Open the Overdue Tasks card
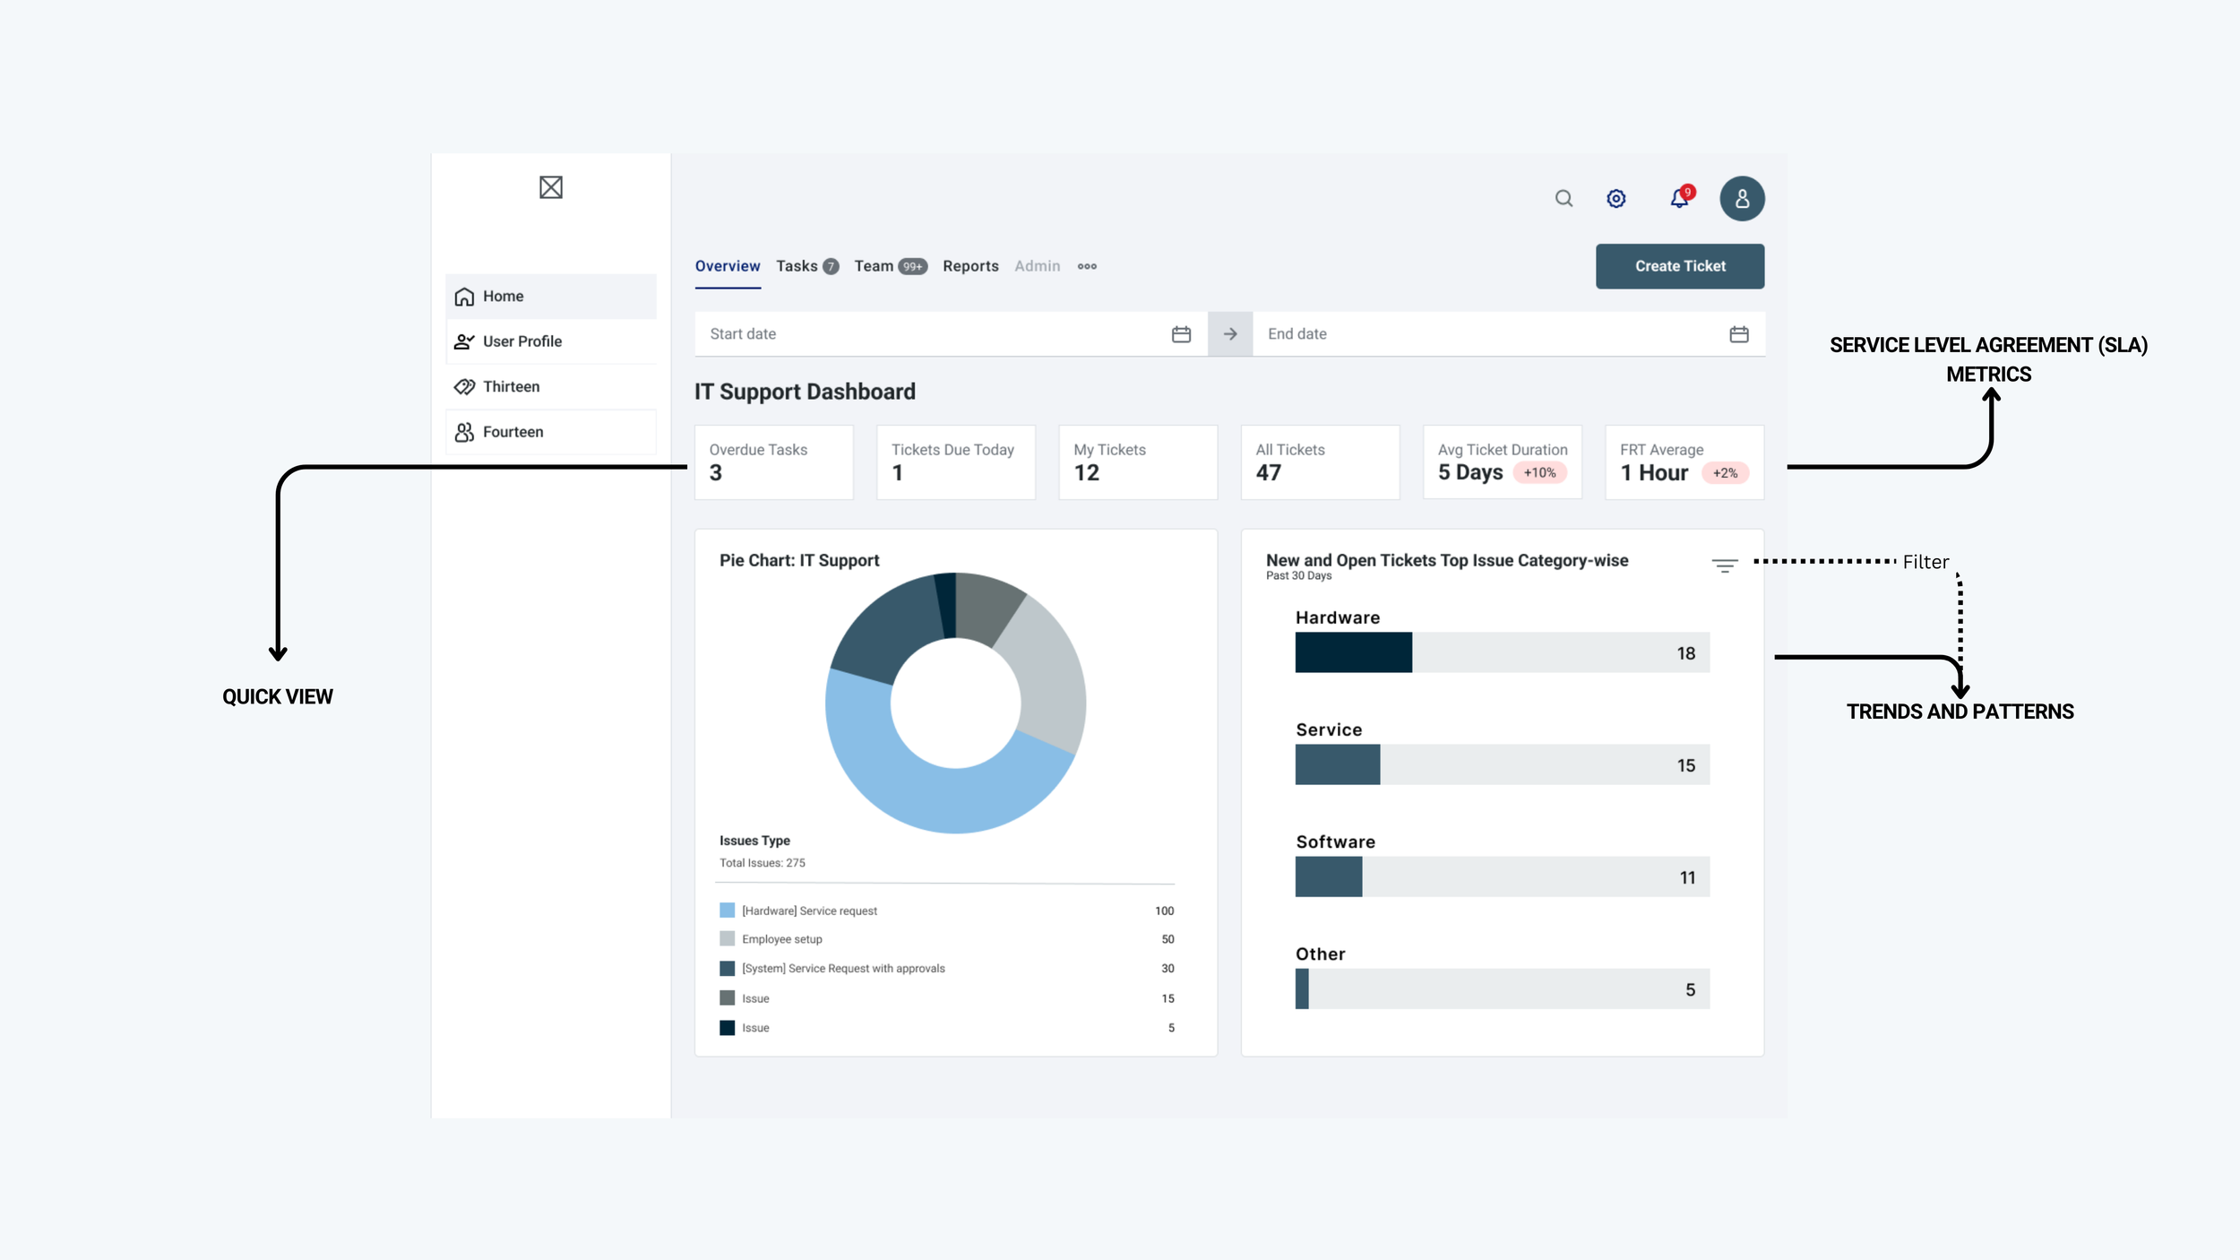This screenshot has height=1260, width=2240. pos(773,462)
